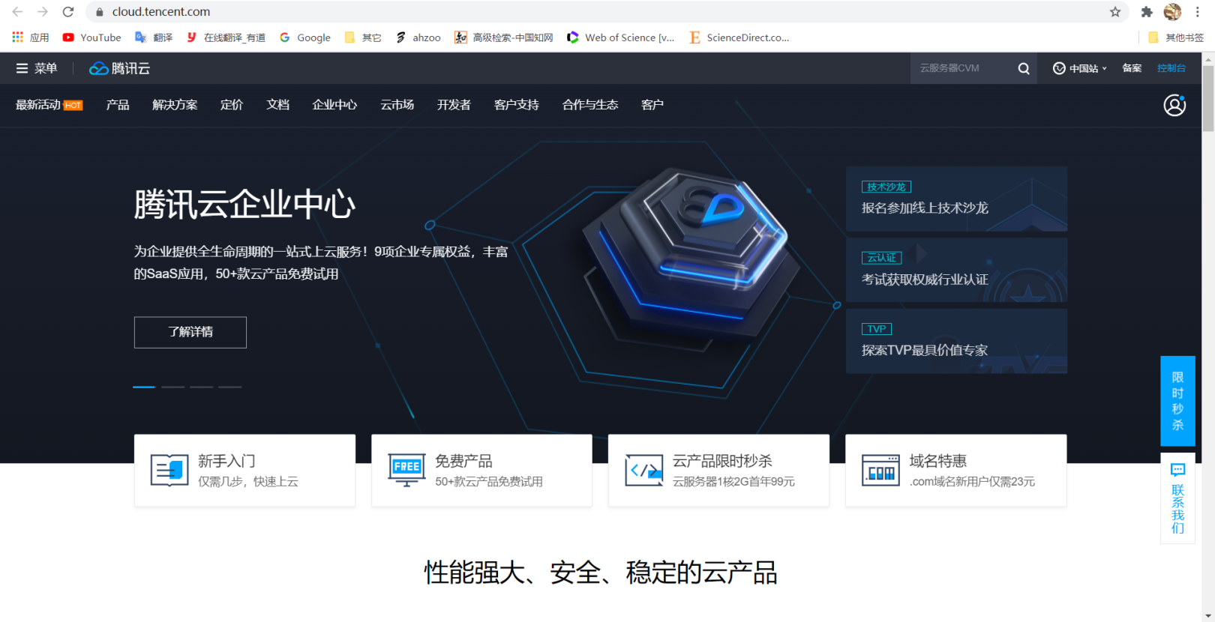This screenshot has height=622, width=1215.
Task: Open the 应用 apps bookmark
Action: pyautogui.click(x=30, y=37)
